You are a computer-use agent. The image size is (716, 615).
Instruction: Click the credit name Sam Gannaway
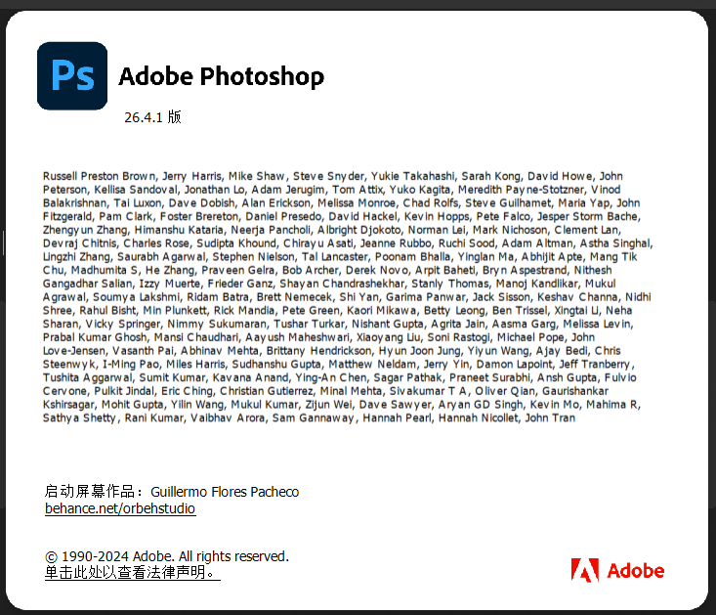tap(313, 417)
